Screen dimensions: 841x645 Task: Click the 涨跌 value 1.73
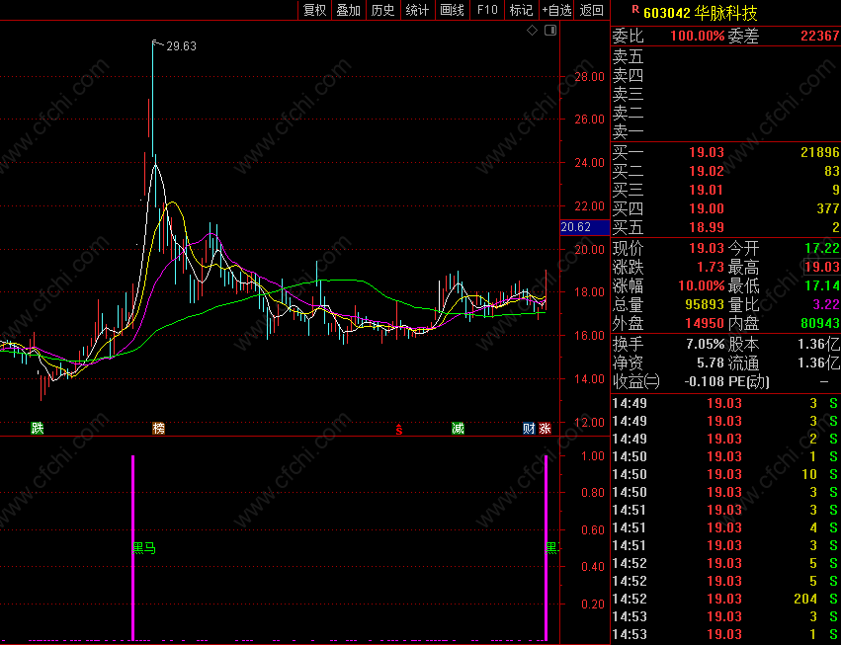point(711,267)
